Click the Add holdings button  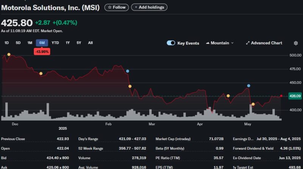point(149,7)
